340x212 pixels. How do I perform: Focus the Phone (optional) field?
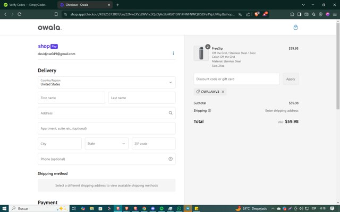[x=106, y=159]
